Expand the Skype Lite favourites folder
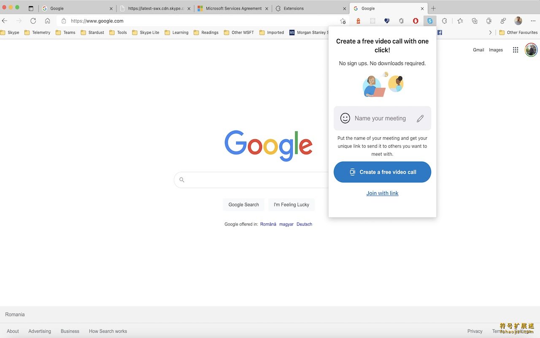This screenshot has height=338, width=540. 146,33
